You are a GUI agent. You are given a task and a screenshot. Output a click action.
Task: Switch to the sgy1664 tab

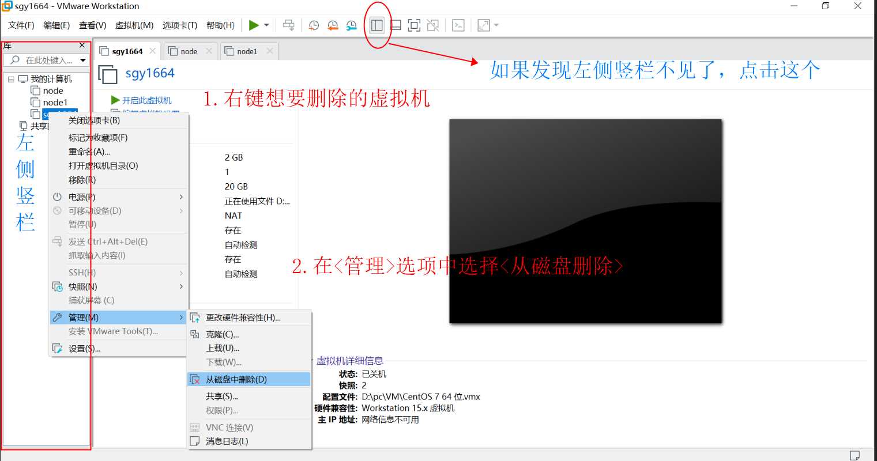pyautogui.click(x=127, y=51)
